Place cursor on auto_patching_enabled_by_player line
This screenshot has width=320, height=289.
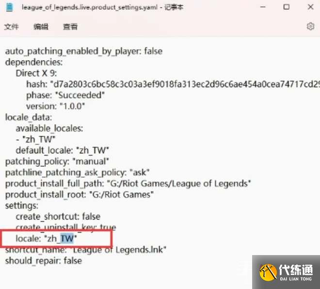click(x=84, y=51)
